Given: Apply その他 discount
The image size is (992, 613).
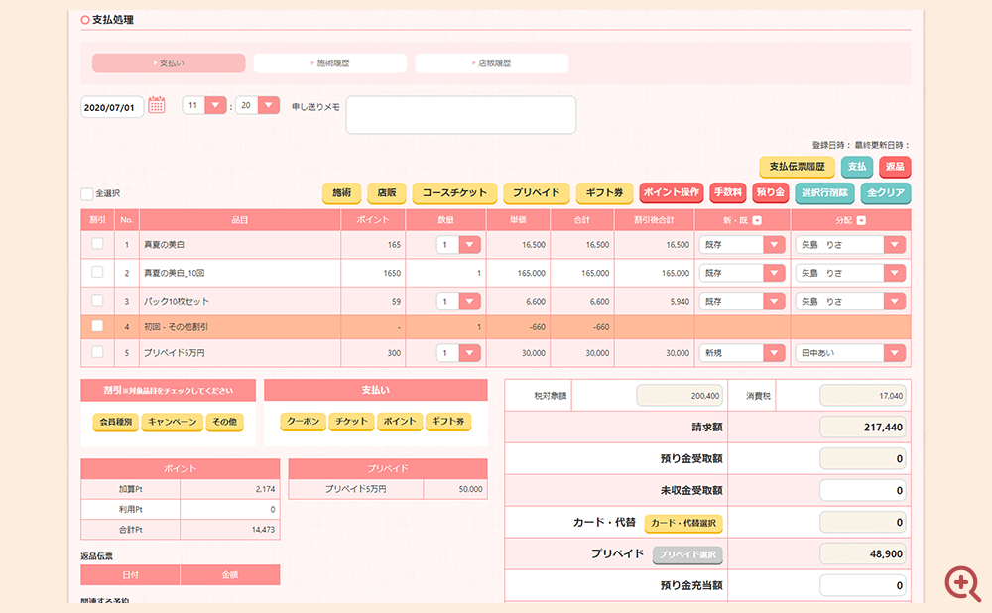Looking at the screenshot, I should coord(224,422).
